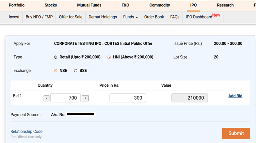Image resolution: width=256 pixels, height=143 pixels.
Task: Open the F&O tab
Action: [125, 5]
